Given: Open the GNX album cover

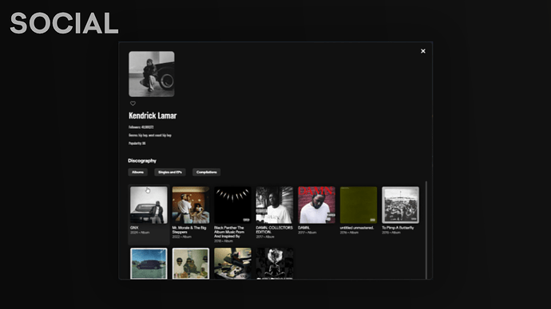Looking at the screenshot, I should point(149,205).
